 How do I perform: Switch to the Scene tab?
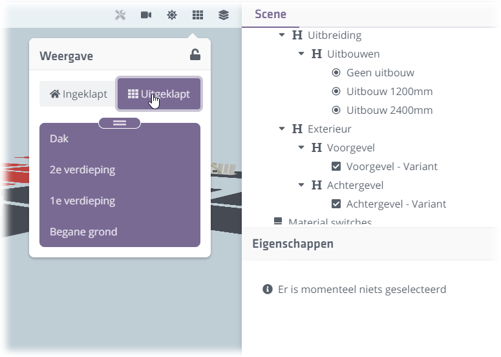(x=270, y=14)
